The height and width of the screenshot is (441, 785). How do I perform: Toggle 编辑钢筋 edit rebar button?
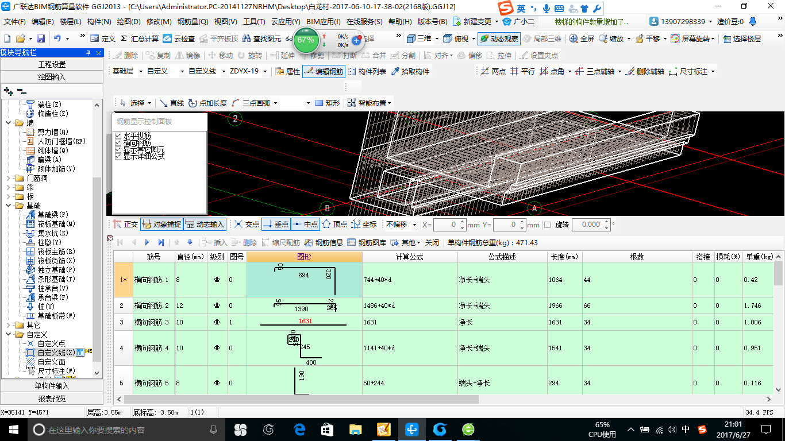tap(324, 72)
